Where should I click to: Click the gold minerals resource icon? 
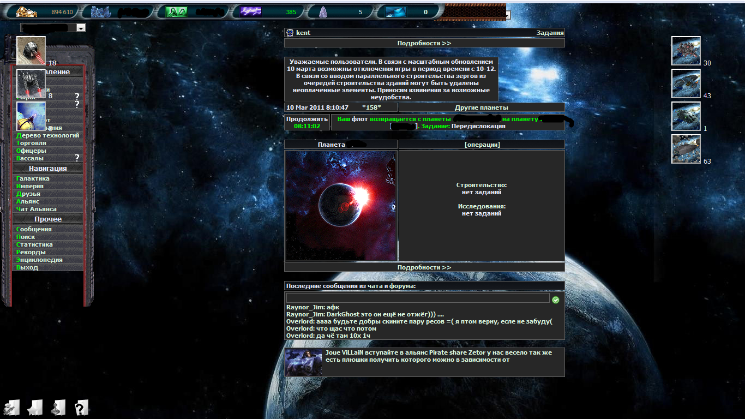tap(26, 12)
